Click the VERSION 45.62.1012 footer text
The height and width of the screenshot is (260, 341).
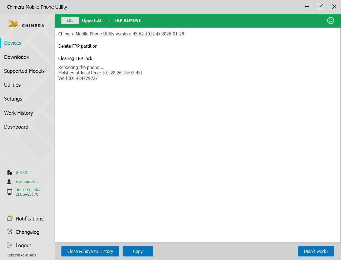tap(22, 255)
